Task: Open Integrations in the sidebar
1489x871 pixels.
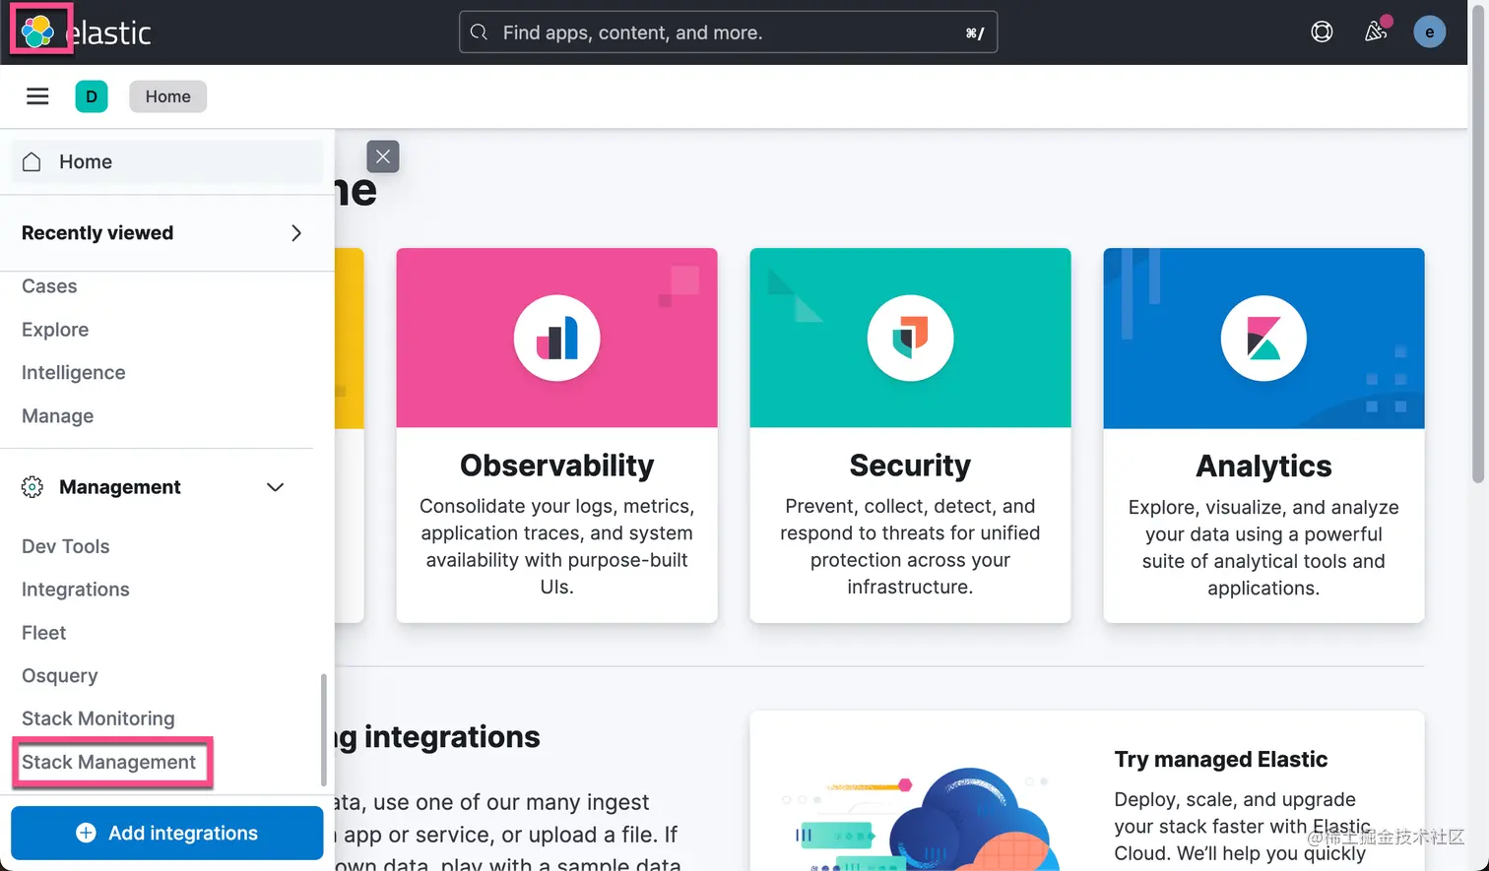Action: (76, 590)
